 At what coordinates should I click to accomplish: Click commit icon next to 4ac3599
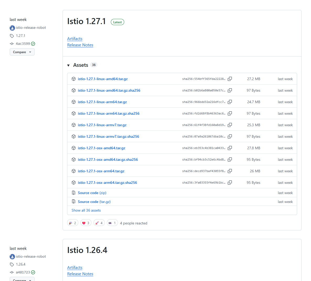12,44
